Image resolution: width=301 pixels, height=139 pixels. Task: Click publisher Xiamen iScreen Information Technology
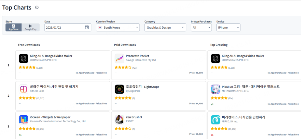pyautogui.click(x=58, y=121)
